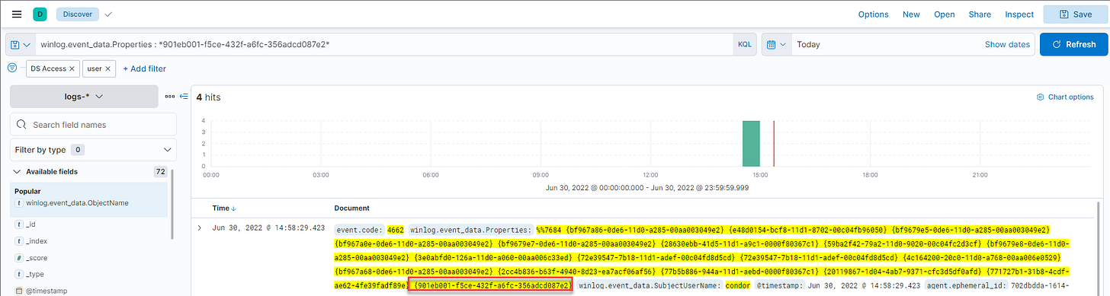Click the event code value 4662
Screen dimensions: 1110x296
pyautogui.click(x=396, y=229)
